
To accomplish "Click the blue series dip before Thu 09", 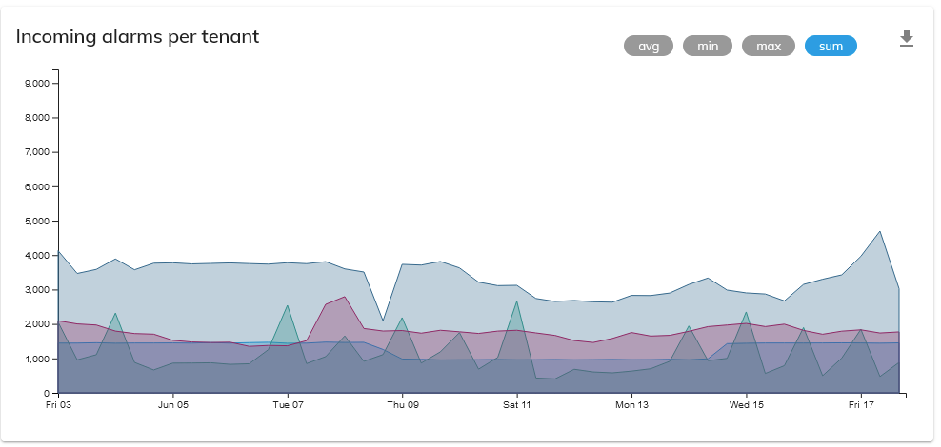I will tap(383, 321).
